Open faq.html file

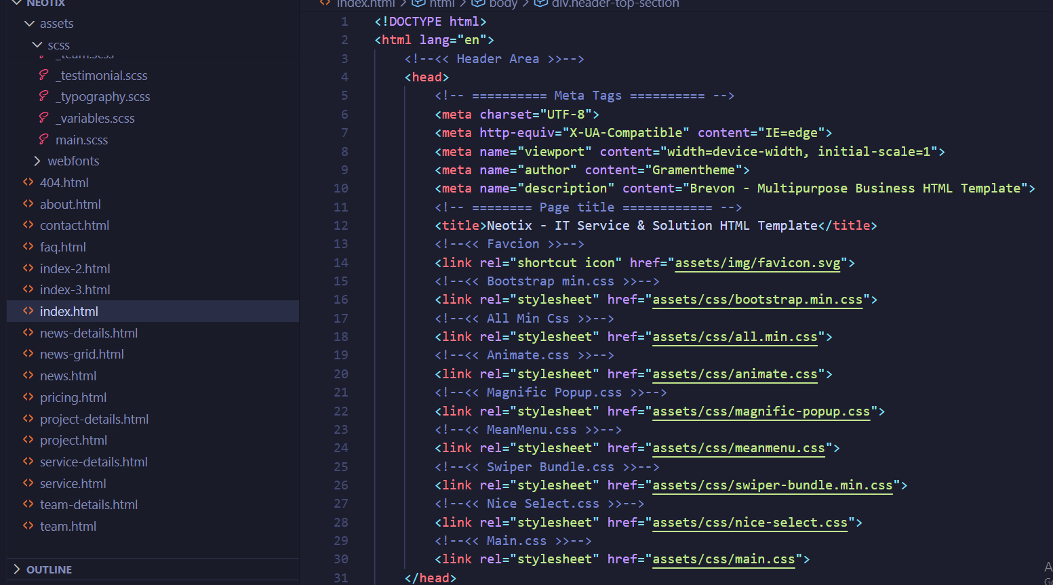(x=63, y=247)
